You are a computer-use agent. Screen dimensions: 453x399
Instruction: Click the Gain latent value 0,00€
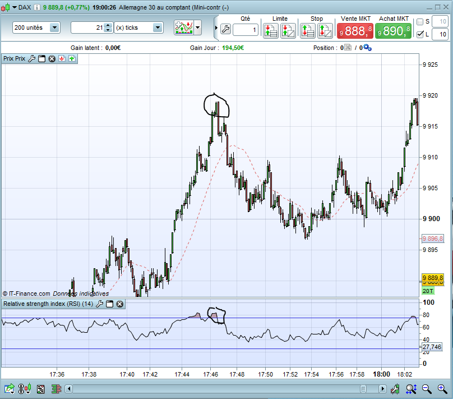[x=113, y=48]
